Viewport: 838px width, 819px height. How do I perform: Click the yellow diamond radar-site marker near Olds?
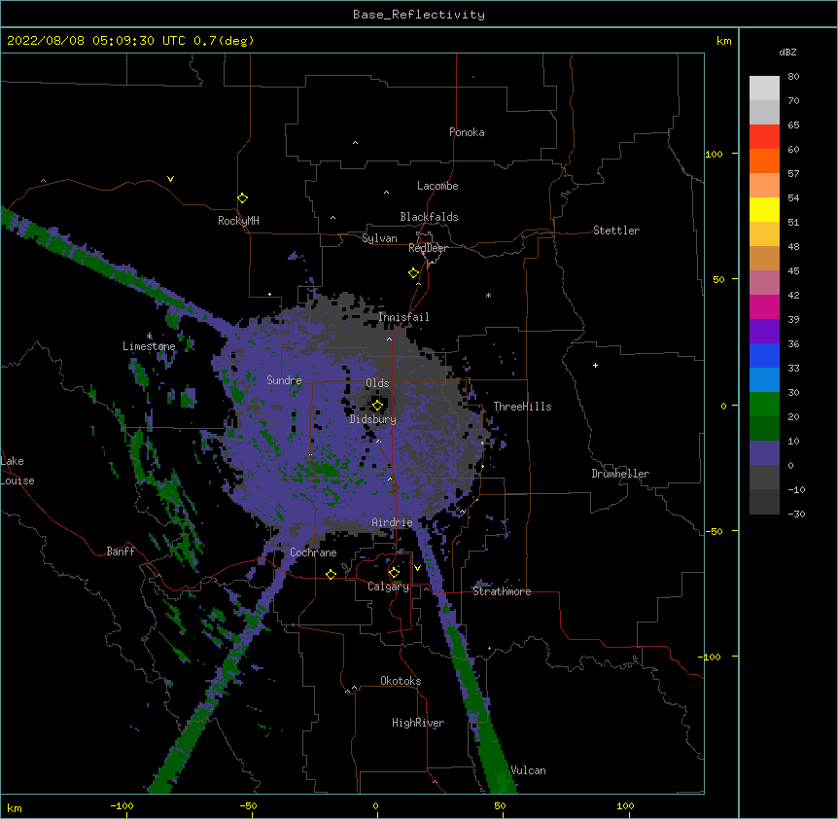coord(377,406)
